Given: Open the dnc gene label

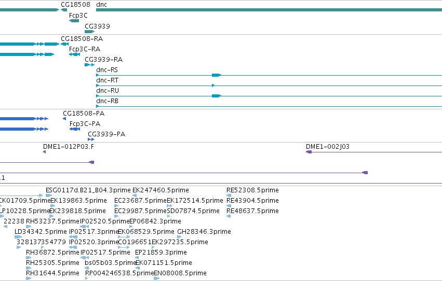Looking at the screenshot, I should tap(101, 5).
